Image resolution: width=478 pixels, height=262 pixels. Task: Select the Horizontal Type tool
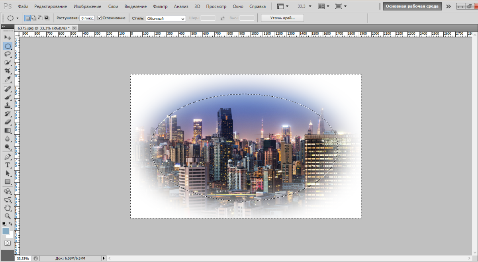pyautogui.click(x=7, y=165)
